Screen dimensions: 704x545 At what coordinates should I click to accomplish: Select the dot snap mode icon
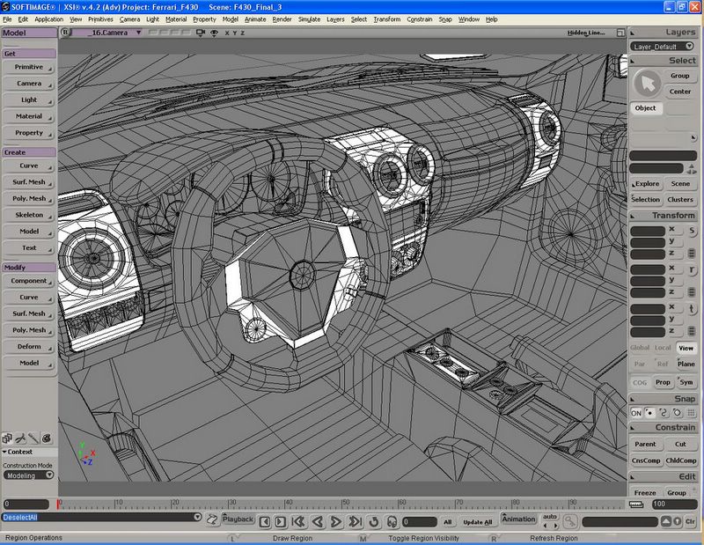(651, 411)
